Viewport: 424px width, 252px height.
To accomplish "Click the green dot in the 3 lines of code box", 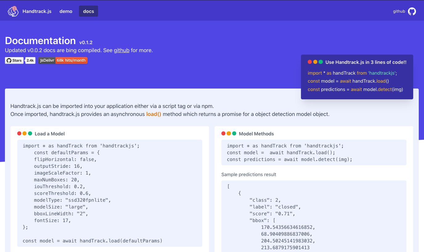I will 321,62.
